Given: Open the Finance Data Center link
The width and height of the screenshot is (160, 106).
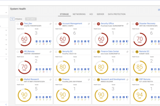Looking at the screenshot, I should (x=110, y=51).
